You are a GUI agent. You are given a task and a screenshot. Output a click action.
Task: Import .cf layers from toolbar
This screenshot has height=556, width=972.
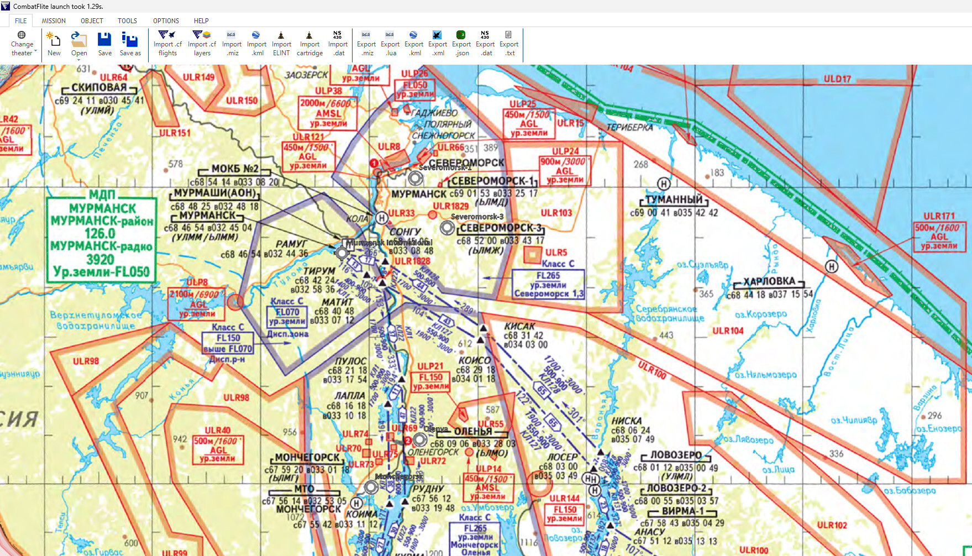202,44
